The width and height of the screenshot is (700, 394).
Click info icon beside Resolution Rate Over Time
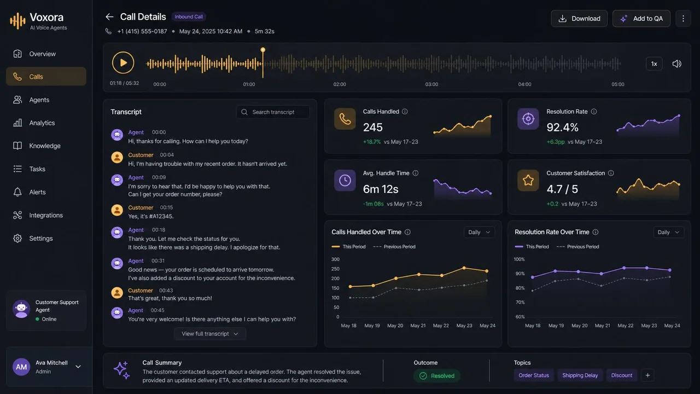(596, 232)
